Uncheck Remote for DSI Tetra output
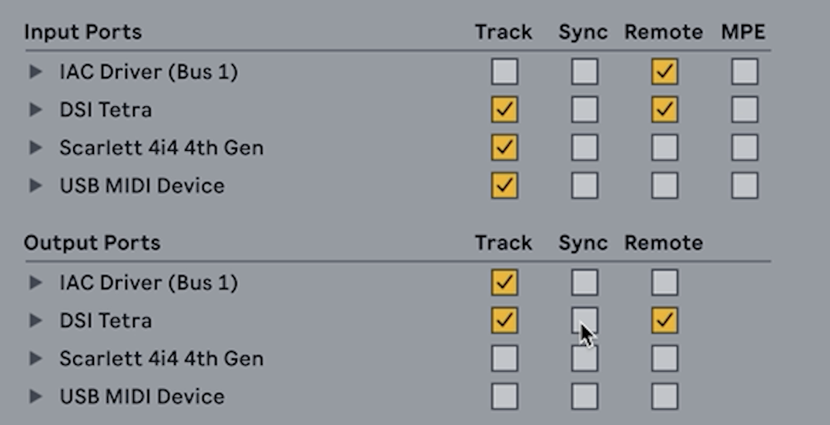 click(x=664, y=321)
